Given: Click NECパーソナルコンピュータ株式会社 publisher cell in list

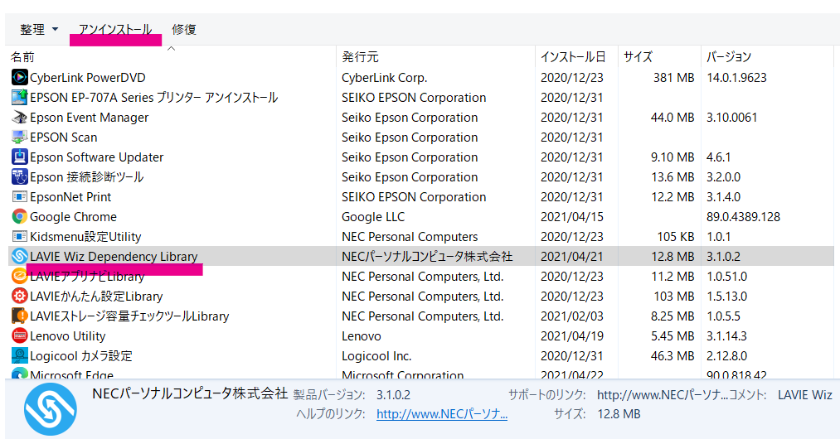Looking at the screenshot, I should [x=427, y=257].
